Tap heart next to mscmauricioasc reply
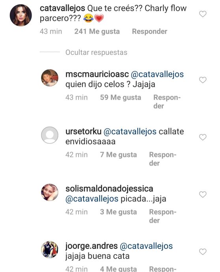 [203, 80]
